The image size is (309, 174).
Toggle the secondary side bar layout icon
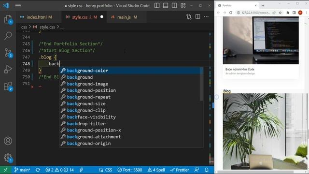pyautogui.click(x=174, y=5)
